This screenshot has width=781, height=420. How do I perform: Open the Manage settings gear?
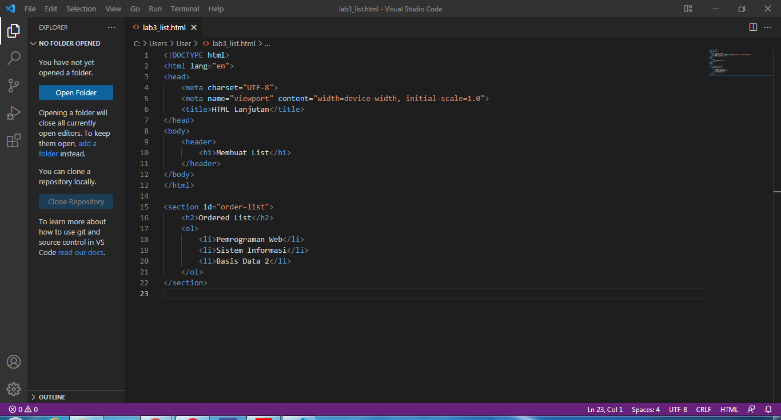14,389
